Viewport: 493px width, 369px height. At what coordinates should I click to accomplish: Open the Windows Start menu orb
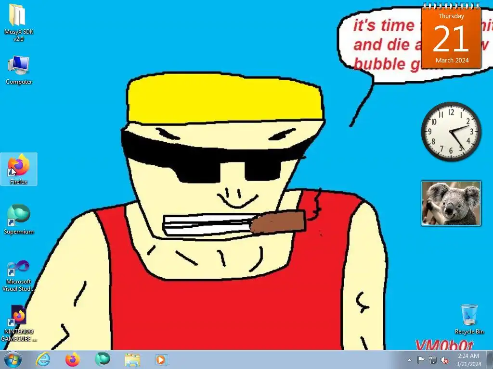click(13, 359)
